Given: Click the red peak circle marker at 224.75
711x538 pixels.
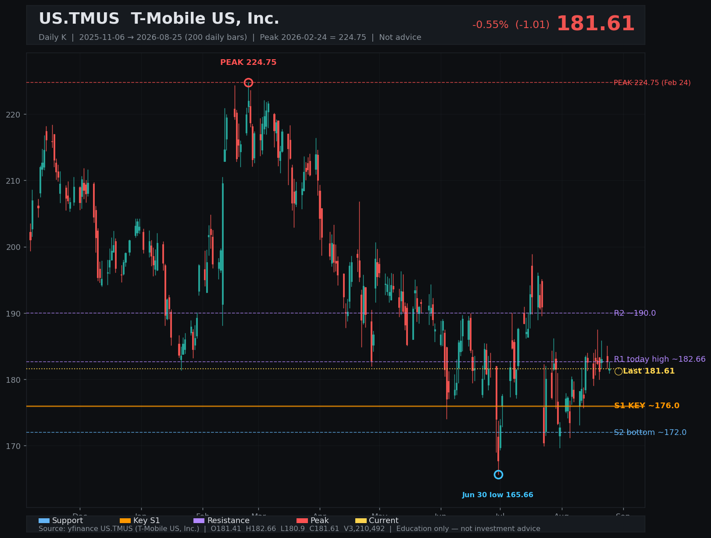Looking at the screenshot, I should pyautogui.click(x=248, y=82).
